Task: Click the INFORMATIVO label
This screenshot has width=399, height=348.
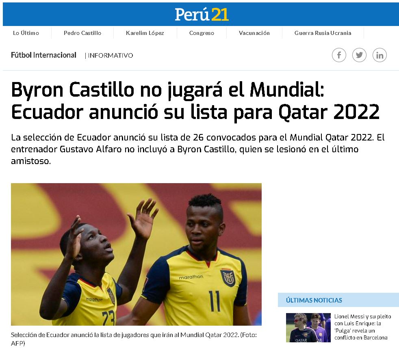Action: pyautogui.click(x=111, y=56)
